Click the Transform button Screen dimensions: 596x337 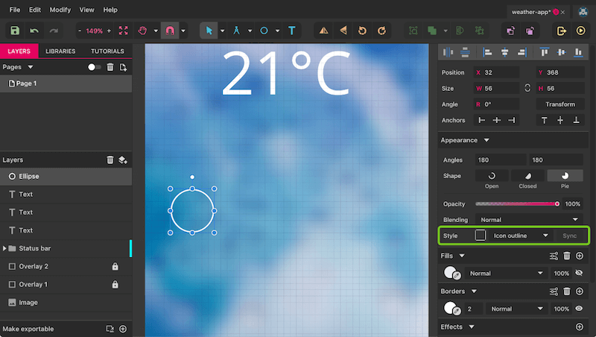pyautogui.click(x=559, y=104)
